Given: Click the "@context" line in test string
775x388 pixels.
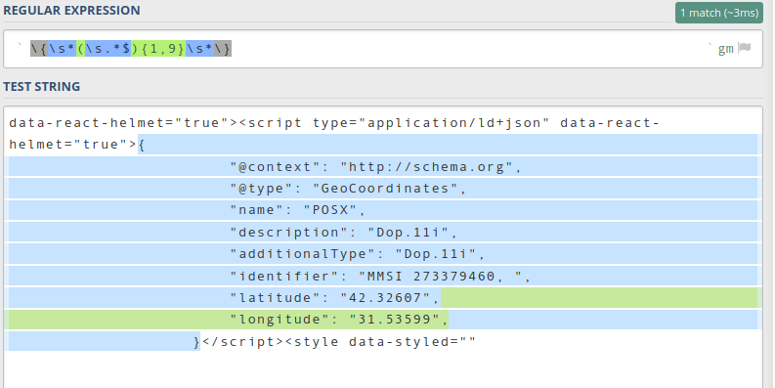Looking at the screenshot, I should pos(375,167).
